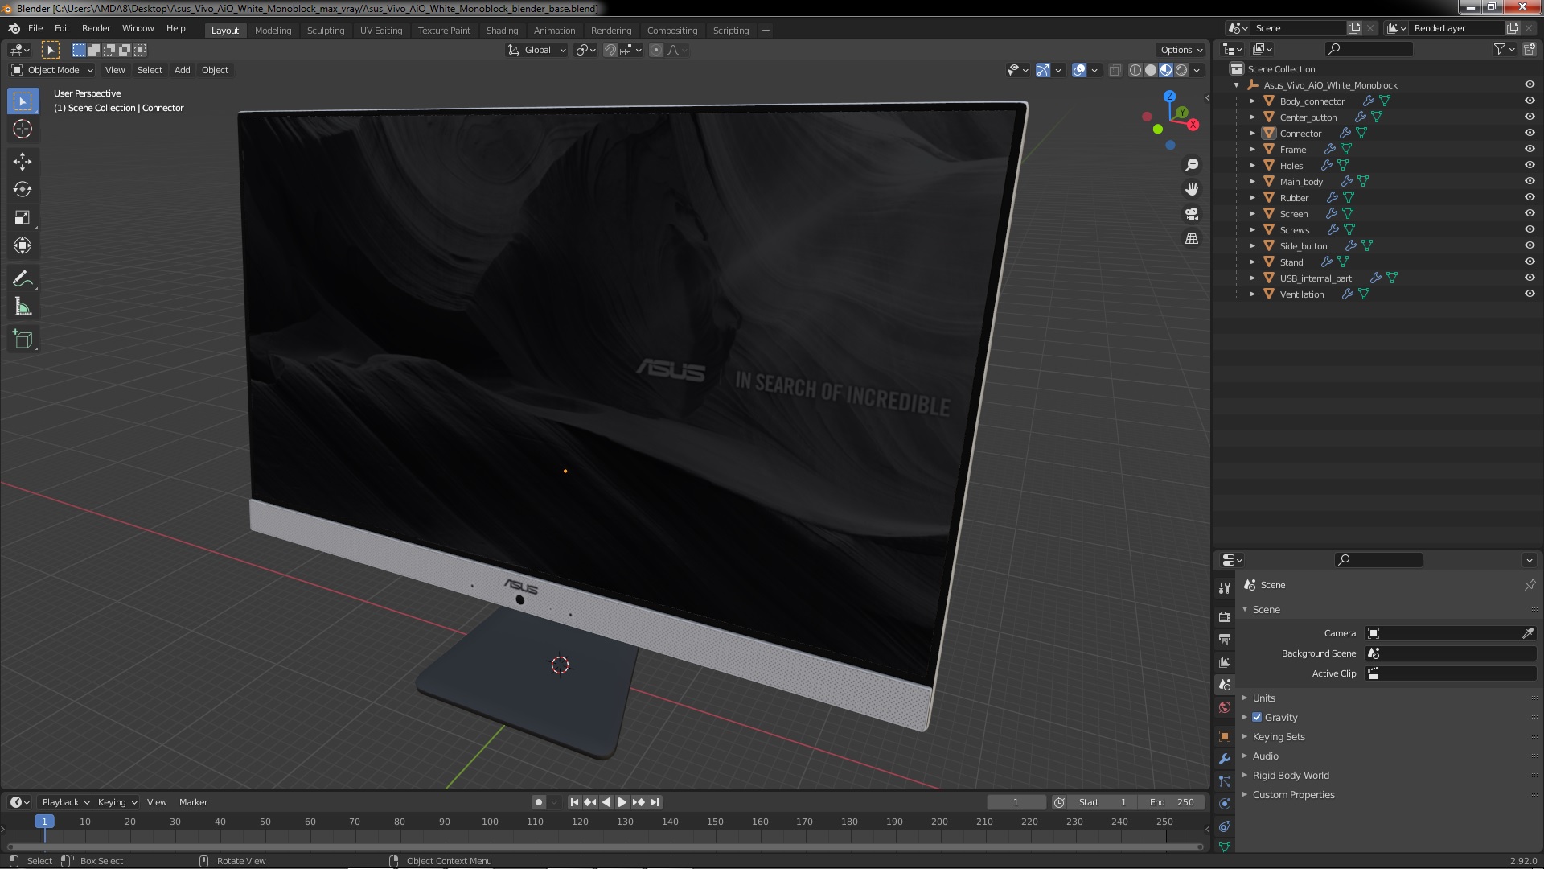The width and height of the screenshot is (1544, 869).
Task: Toggle X-ray mode in viewport header
Action: 1115,71
